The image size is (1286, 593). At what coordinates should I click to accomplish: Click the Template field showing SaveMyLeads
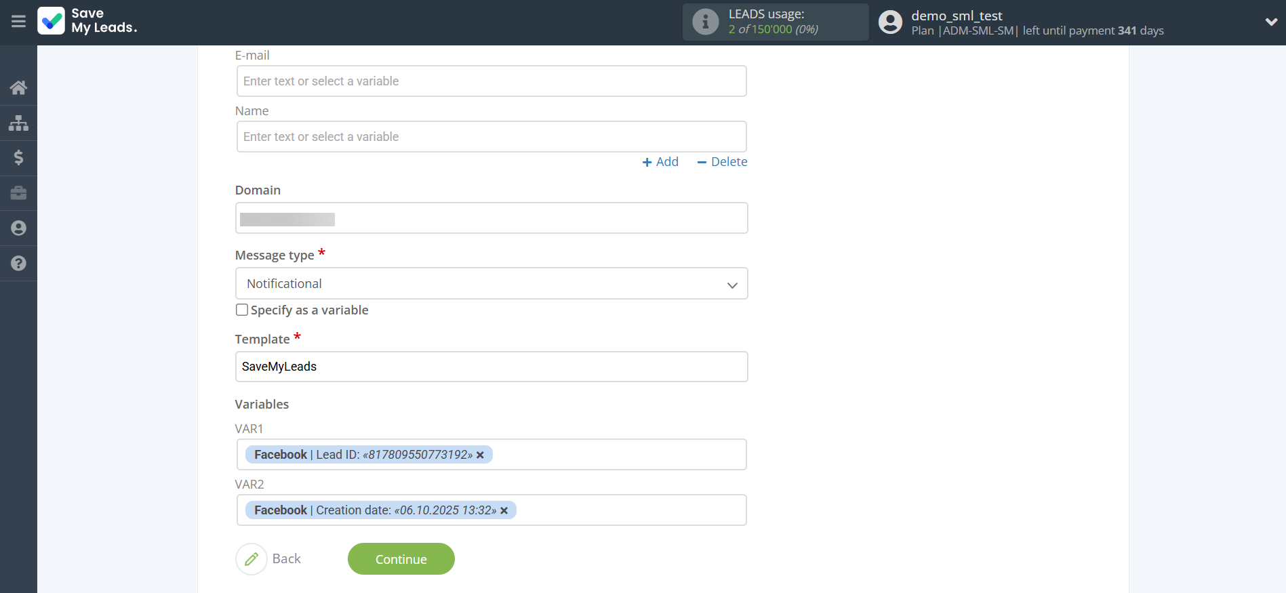491,367
